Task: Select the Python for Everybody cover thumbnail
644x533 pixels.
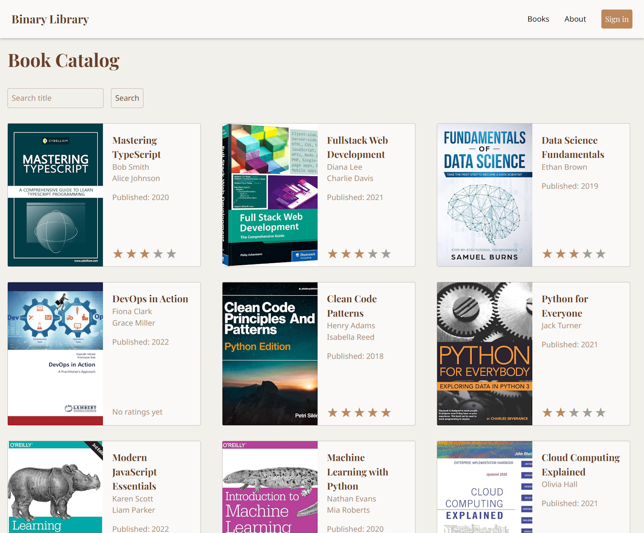Action: [484, 353]
